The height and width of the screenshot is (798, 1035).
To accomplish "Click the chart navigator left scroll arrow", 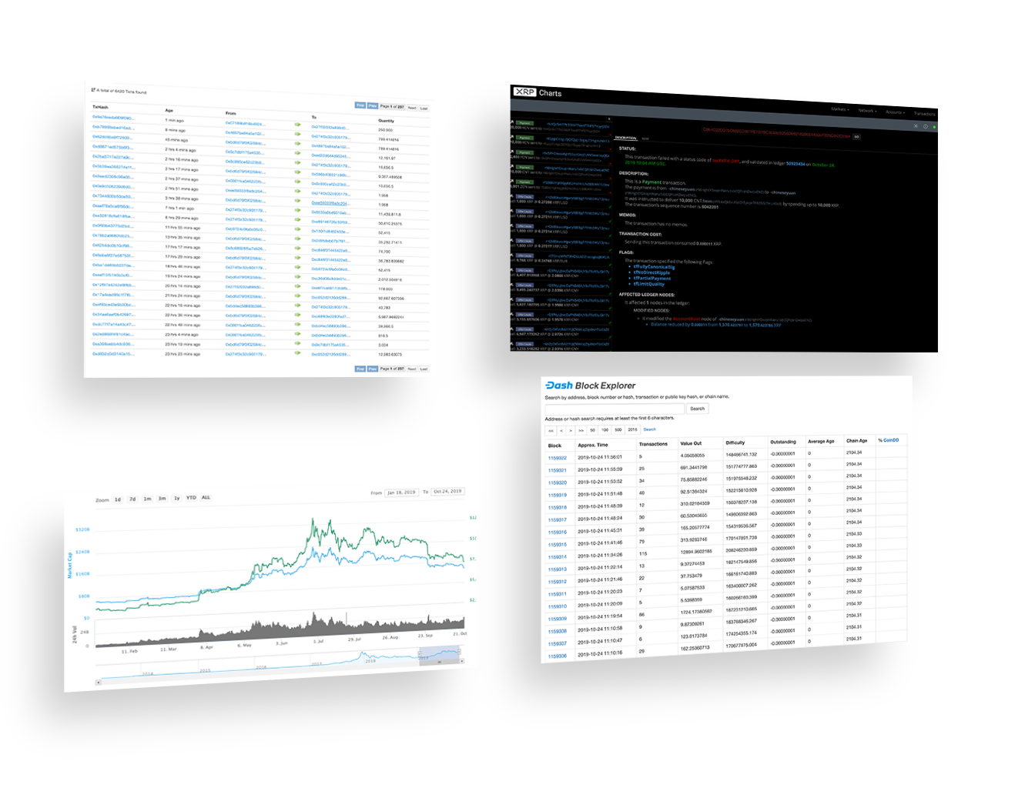I will (x=98, y=682).
